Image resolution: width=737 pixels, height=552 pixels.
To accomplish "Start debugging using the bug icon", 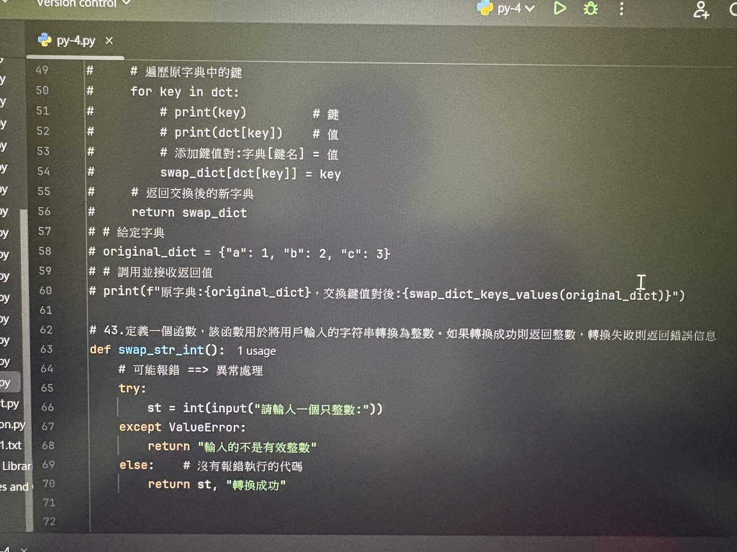I will pos(590,8).
